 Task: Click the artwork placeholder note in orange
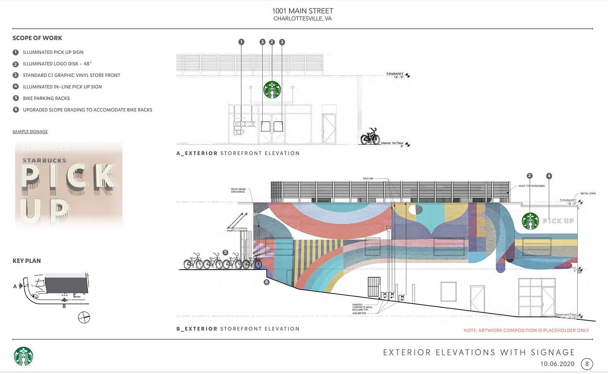pyautogui.click(x=526, y=330)
